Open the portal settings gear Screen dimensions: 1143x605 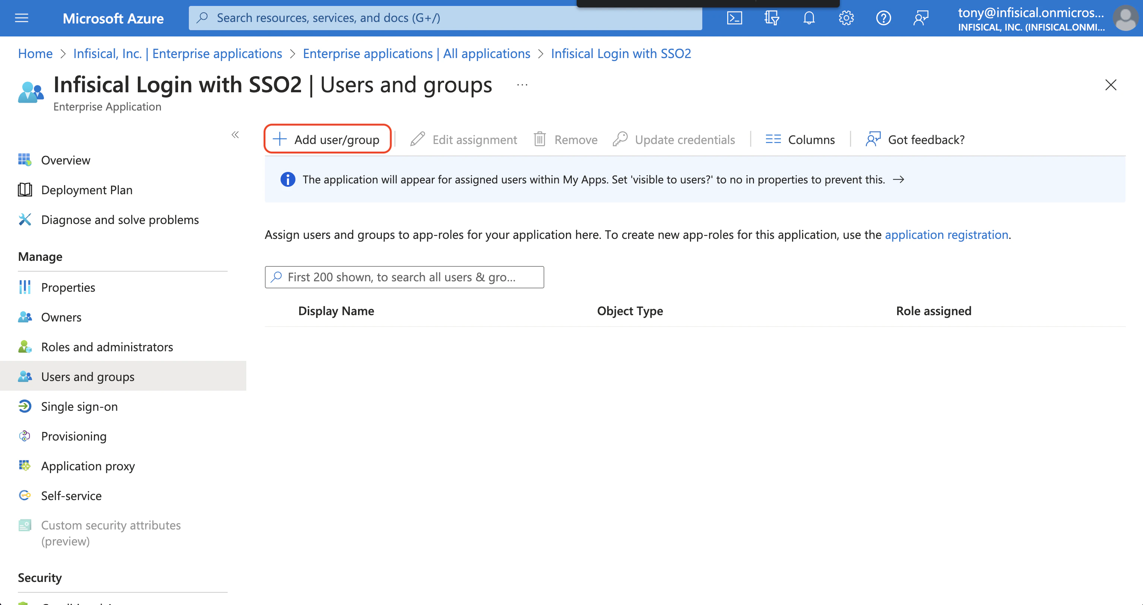coord(846,18)
